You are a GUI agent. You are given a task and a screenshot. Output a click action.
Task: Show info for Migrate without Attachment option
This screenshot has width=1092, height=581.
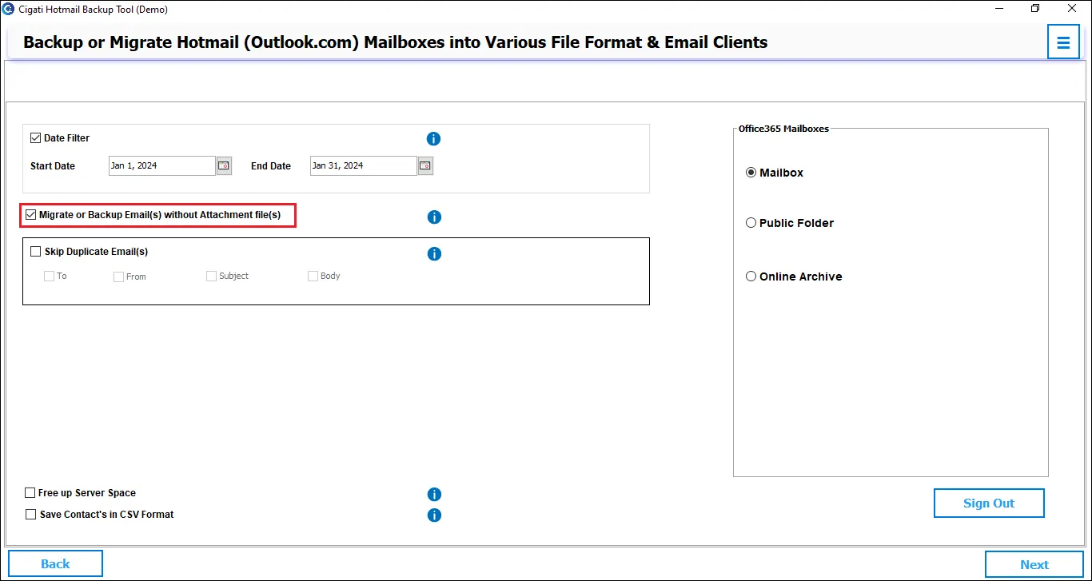click(434, 217)
